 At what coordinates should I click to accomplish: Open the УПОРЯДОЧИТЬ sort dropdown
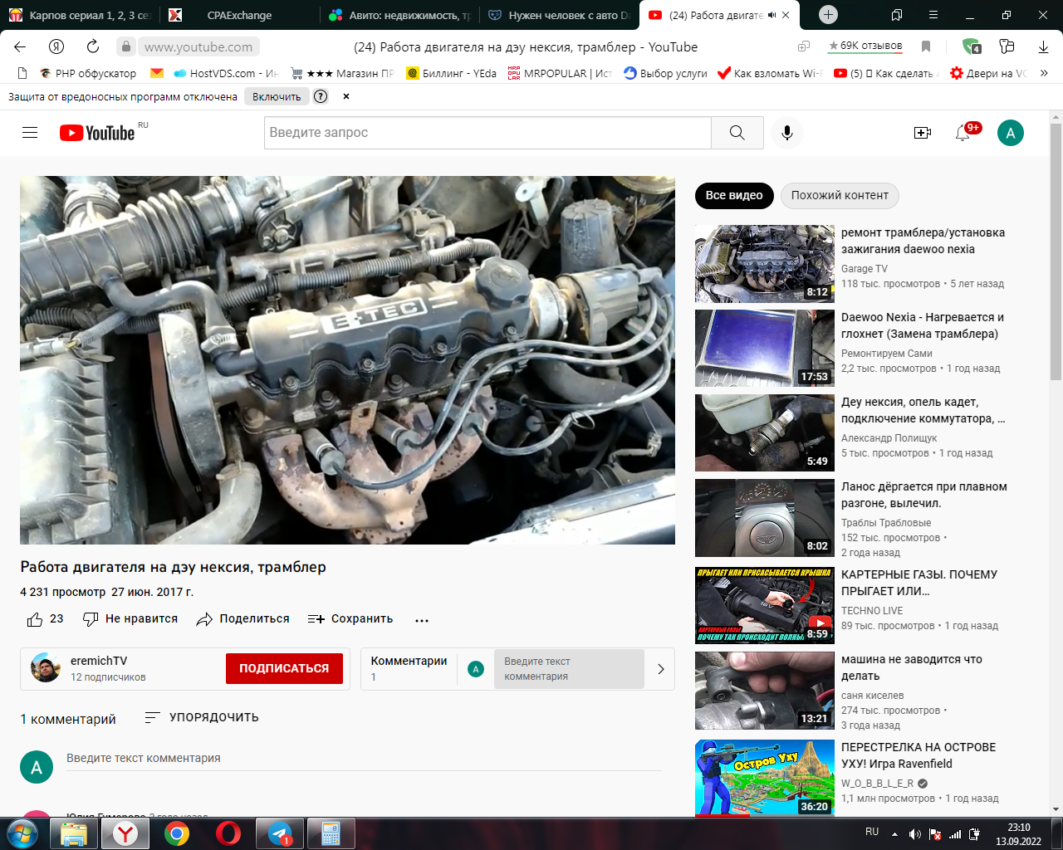202,717
